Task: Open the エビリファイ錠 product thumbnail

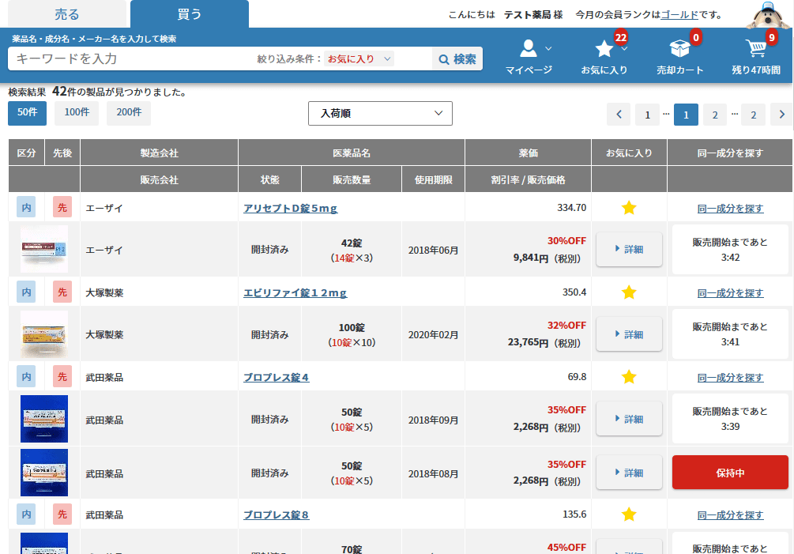Action: pyautogui.click(x=44, y=334)
